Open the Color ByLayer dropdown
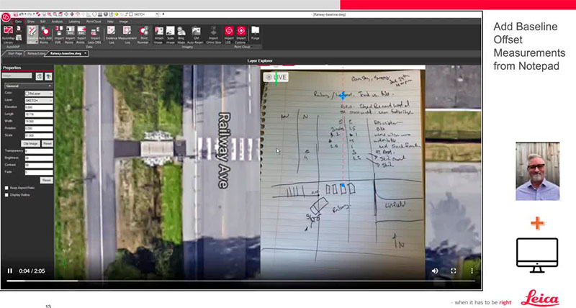This screenshot has width=576, height=308. click(37, 93)
